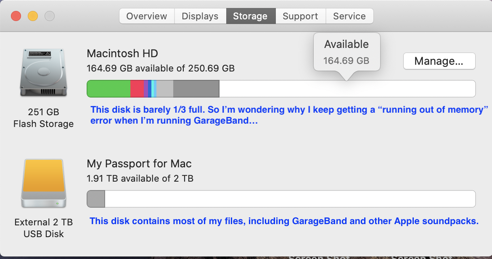Screen dimensions: 492x259
Task: Click the used gray portion of My Passport bar
Action: pyautogui.click(x=96, y=199)
